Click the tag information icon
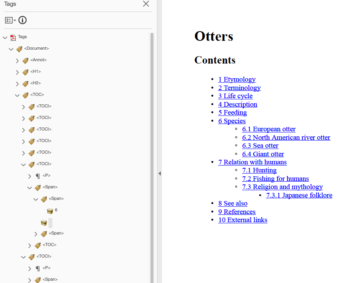The height and width of the screenshot is (283, 359). pyautogui.click(x=22, y=20)
